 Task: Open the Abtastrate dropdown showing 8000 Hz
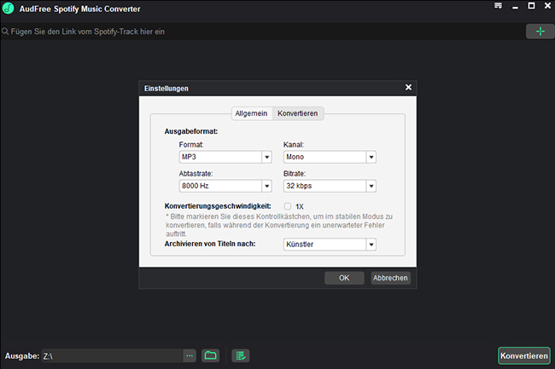tap(225, 186)
